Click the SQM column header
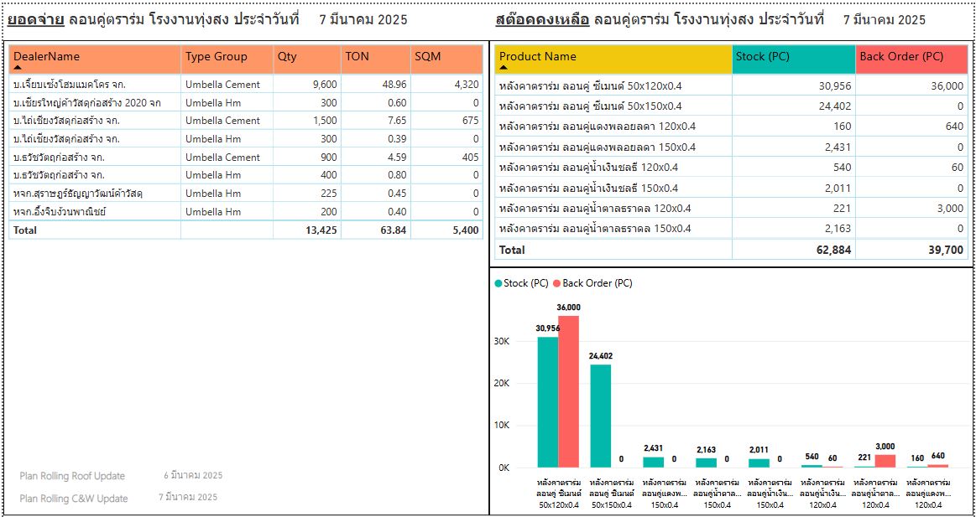Viewport: 976px width, 517px height. [x=427, y=57]
